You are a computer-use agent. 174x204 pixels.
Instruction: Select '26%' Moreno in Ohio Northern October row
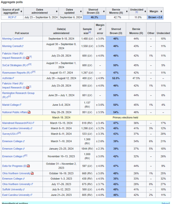click(x=136, y=173)
